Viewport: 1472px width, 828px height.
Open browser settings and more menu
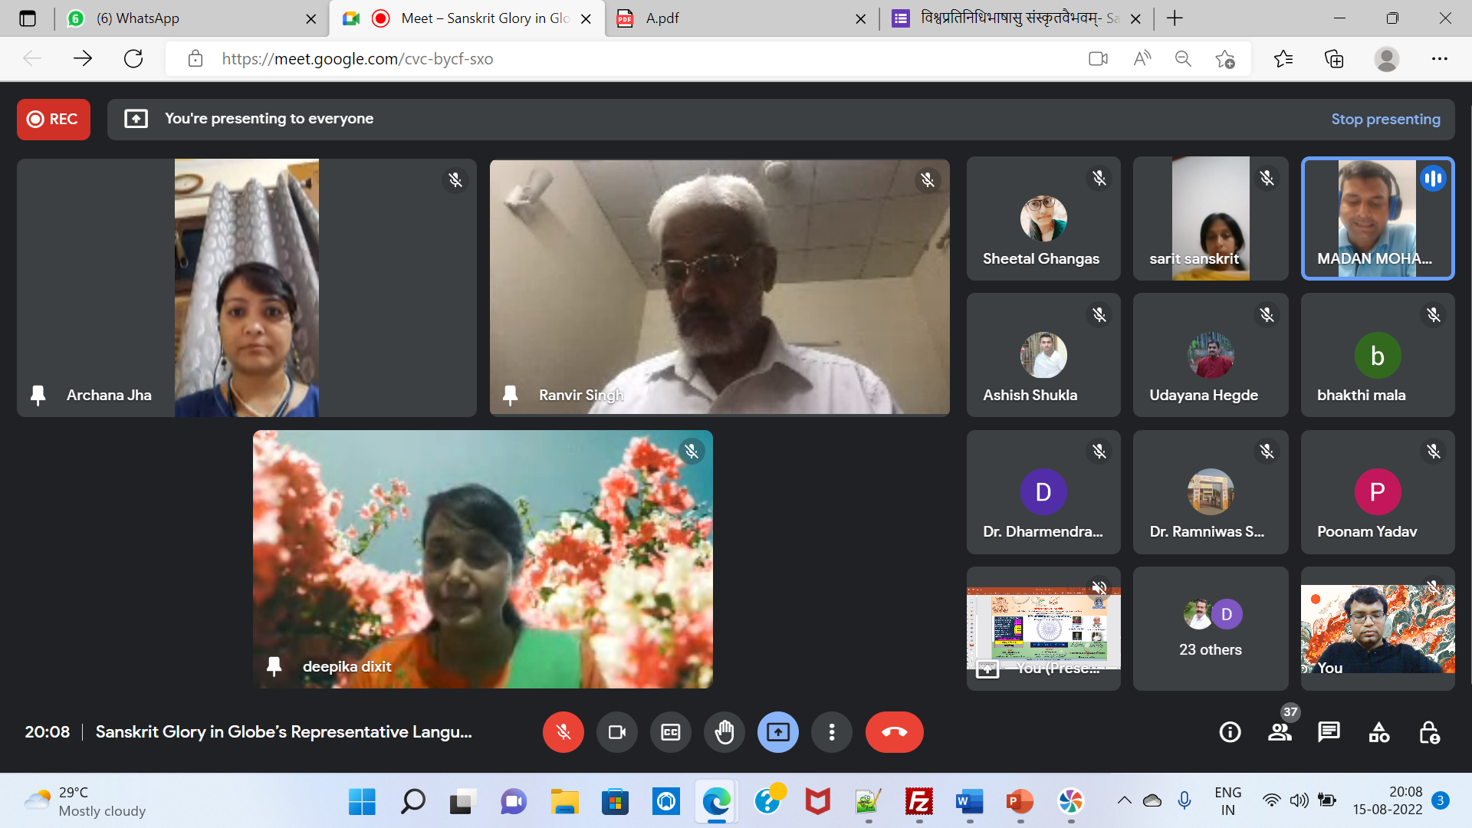1439,59
